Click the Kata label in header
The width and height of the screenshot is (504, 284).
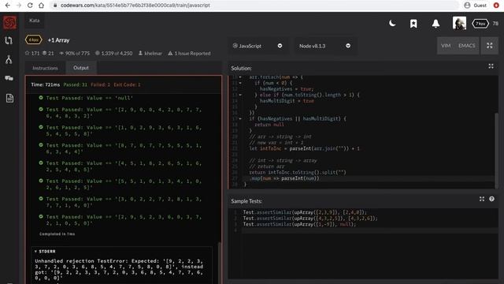point(35,21)
